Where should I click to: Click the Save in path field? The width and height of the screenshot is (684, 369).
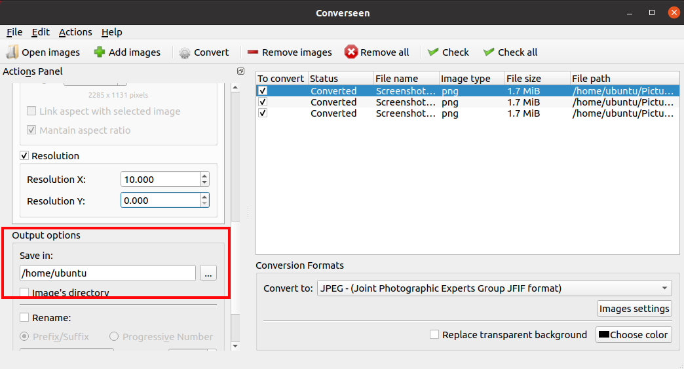coord(107,273)
